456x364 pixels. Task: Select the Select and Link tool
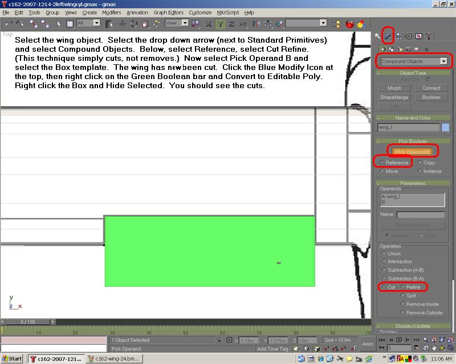tap(34, 24)
